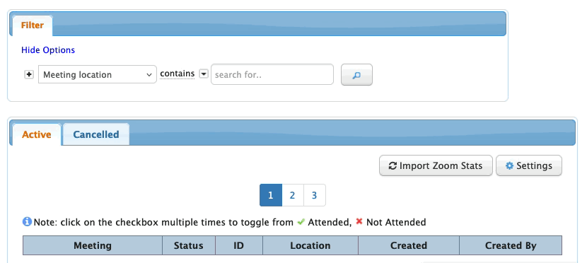The height and width of the screenshot is (263, 587).
Task: Go to page 1
Action: (x=271, y=195)
